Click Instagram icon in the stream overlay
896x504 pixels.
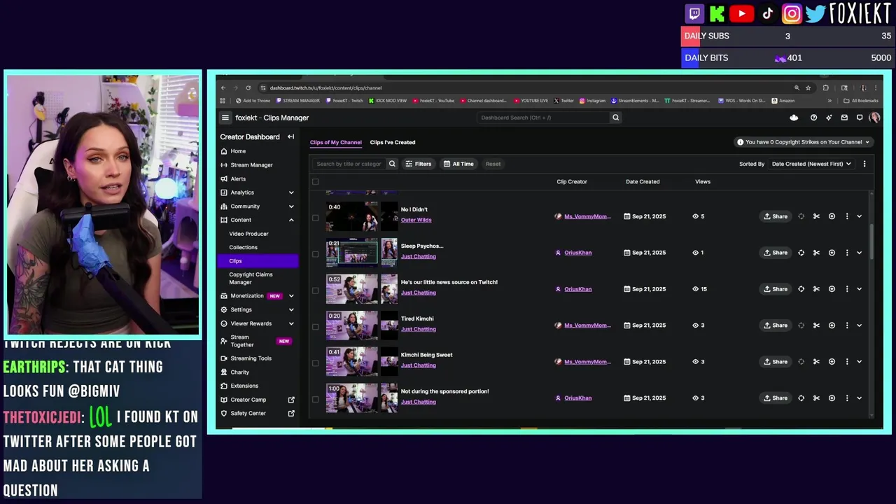(x=792, y=13)
